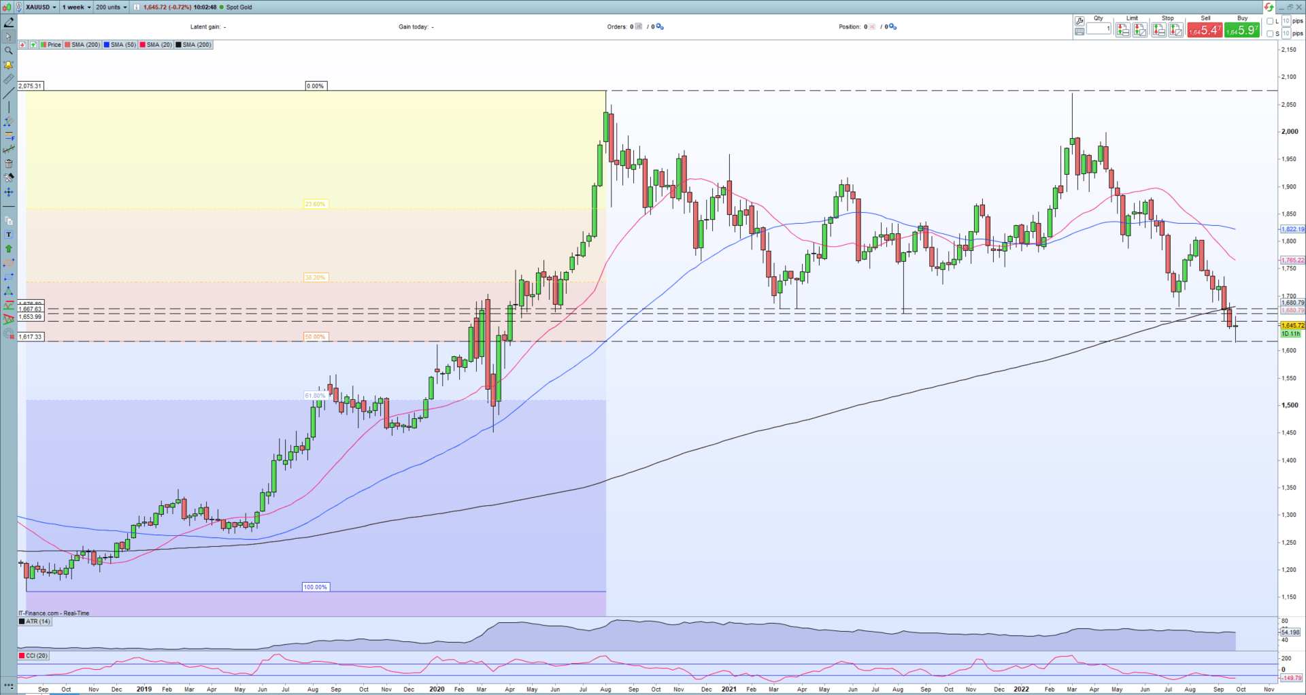Viewport: 1306px width, 695px height.
Task: Select the ellipse drawing tool
Action: click(x=8, y=263)
